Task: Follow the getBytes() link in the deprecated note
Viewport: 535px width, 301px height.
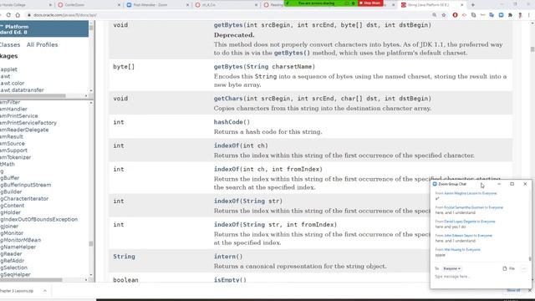Action: click(292, 53)
